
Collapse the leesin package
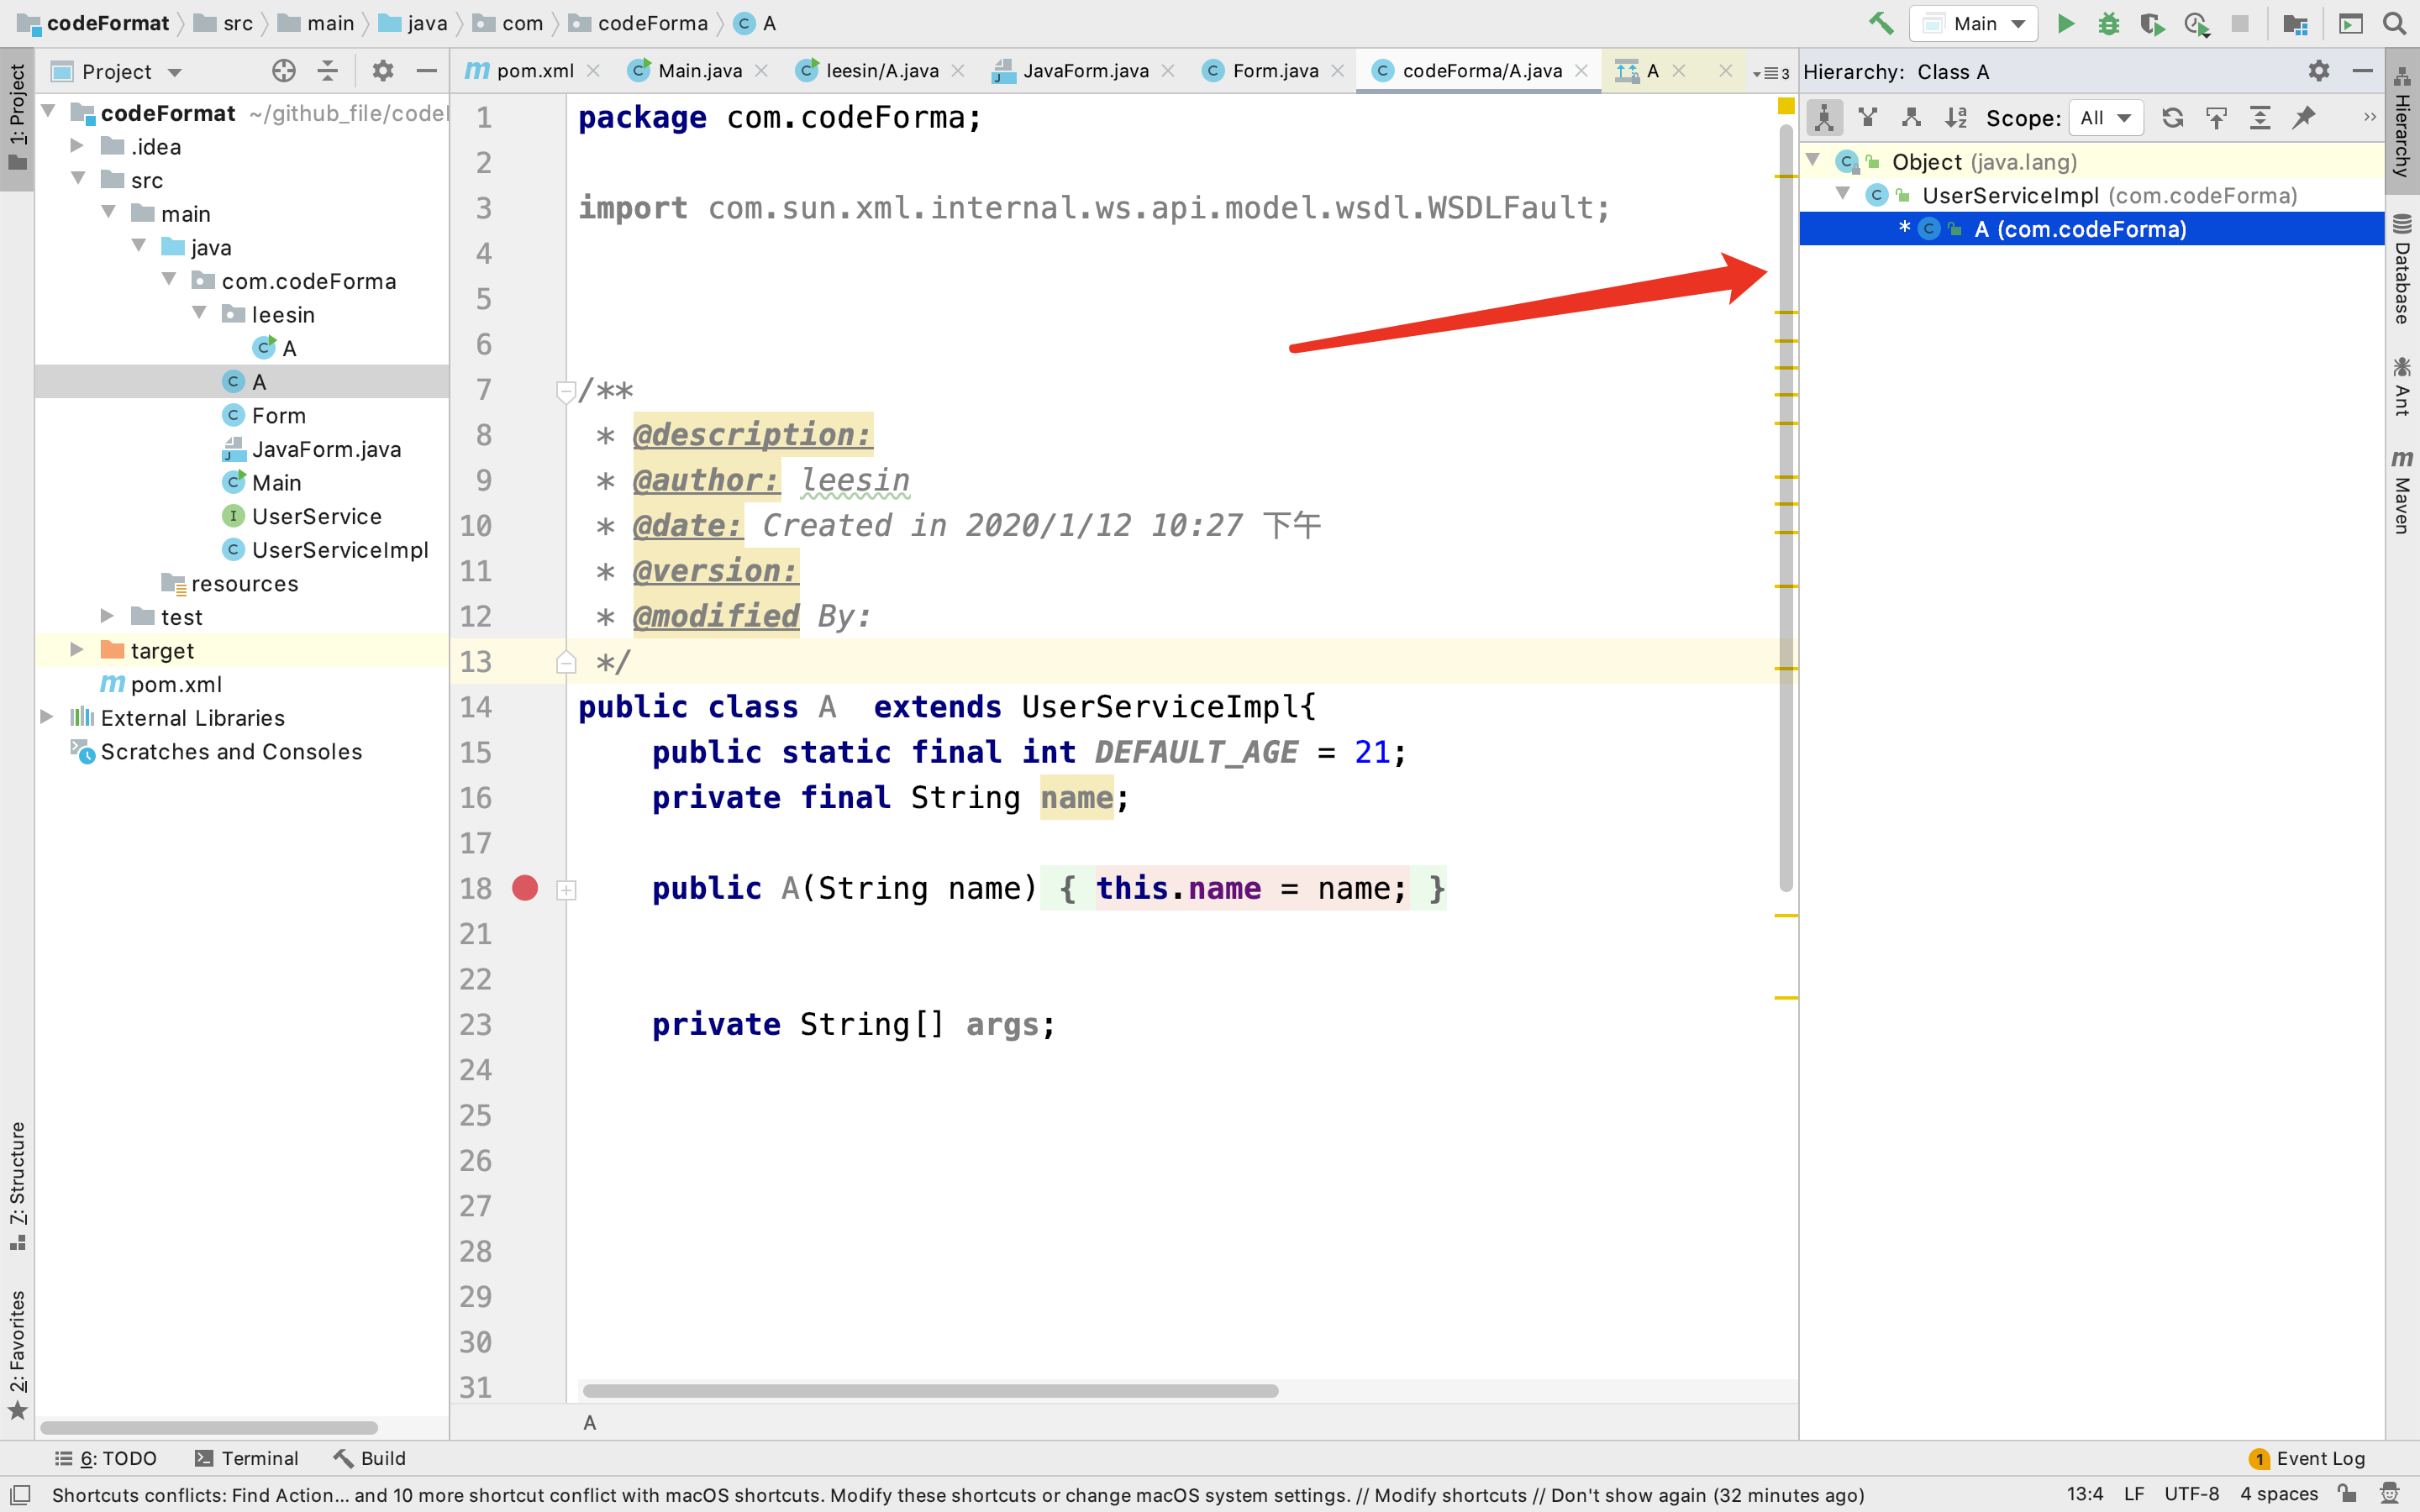pos(199,314)
